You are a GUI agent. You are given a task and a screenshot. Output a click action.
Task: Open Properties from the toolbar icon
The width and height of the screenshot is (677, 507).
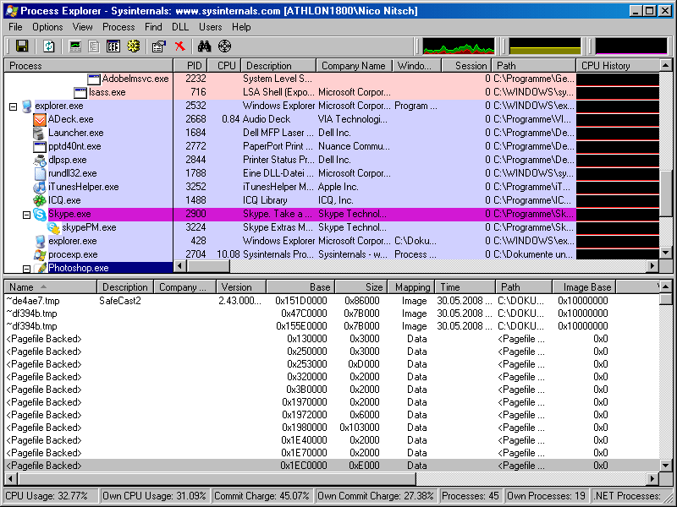pos(159,46)
